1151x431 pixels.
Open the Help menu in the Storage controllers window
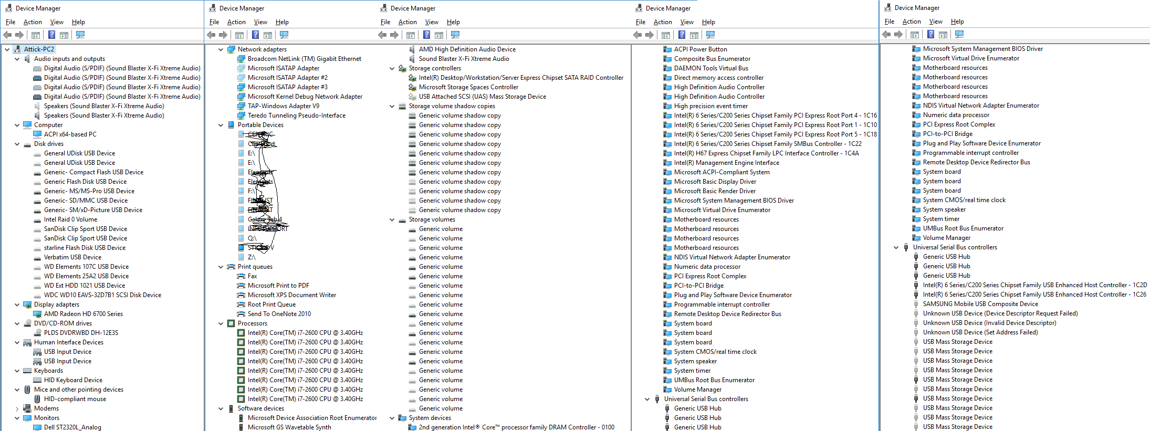coord(453,22)
